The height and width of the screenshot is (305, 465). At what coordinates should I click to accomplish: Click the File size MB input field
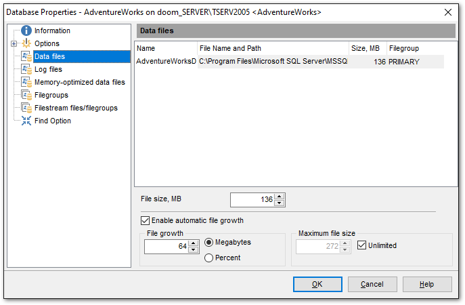point(252,199)
